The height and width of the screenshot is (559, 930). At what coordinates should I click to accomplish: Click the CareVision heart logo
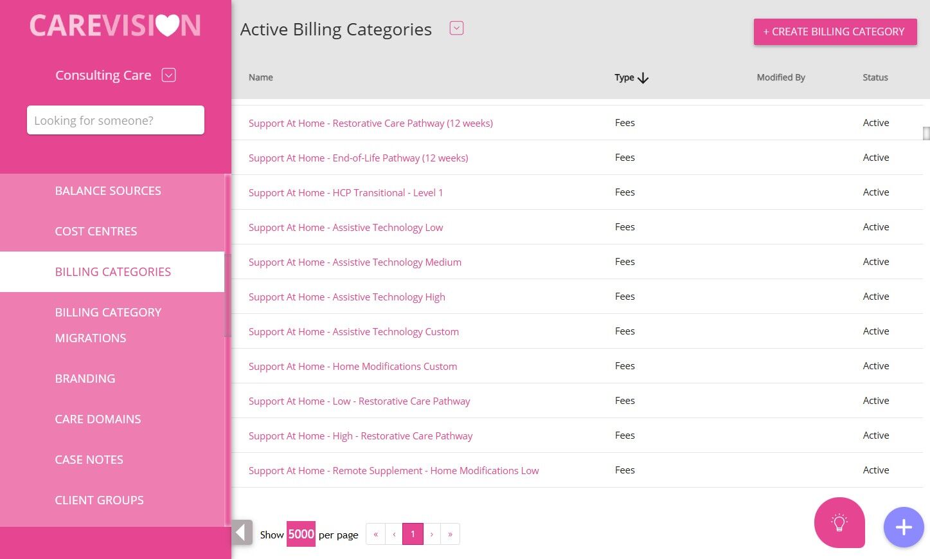(115, 26)
